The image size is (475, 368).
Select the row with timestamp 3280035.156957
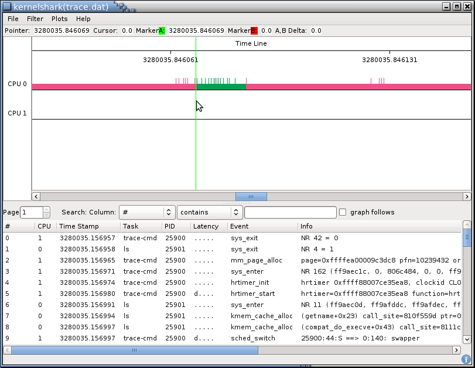tap(233, 238)
